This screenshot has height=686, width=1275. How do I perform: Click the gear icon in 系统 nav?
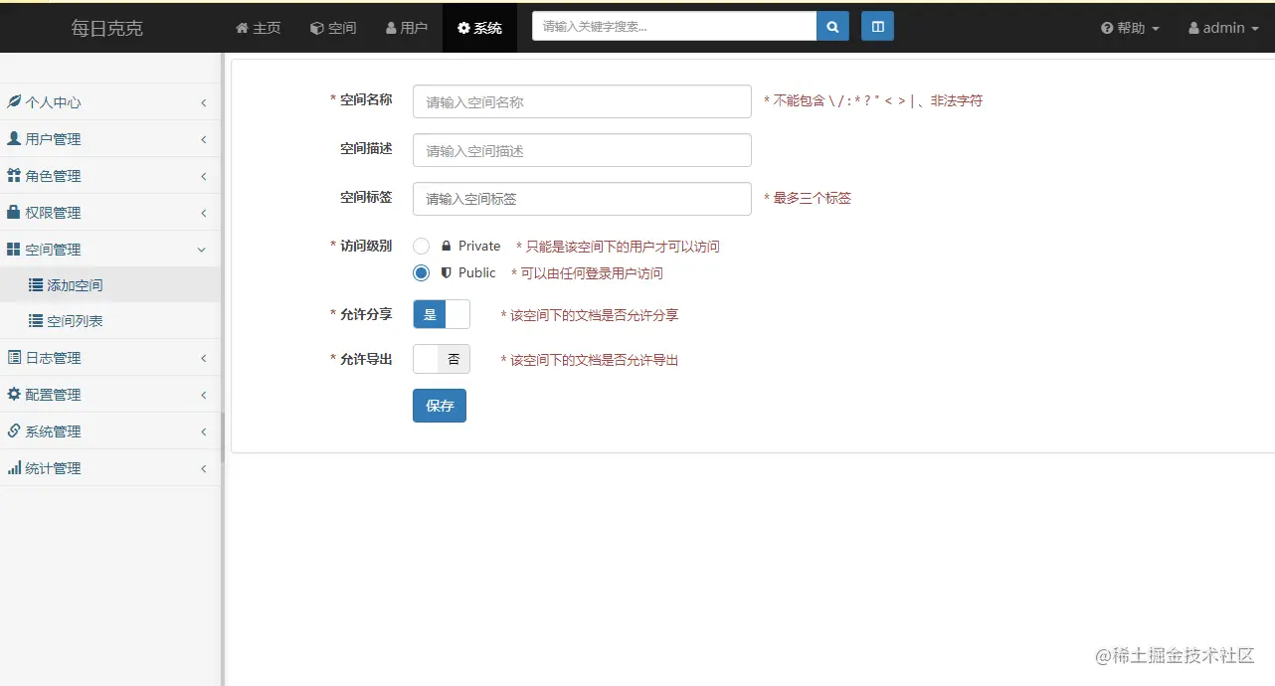[463, 28]
